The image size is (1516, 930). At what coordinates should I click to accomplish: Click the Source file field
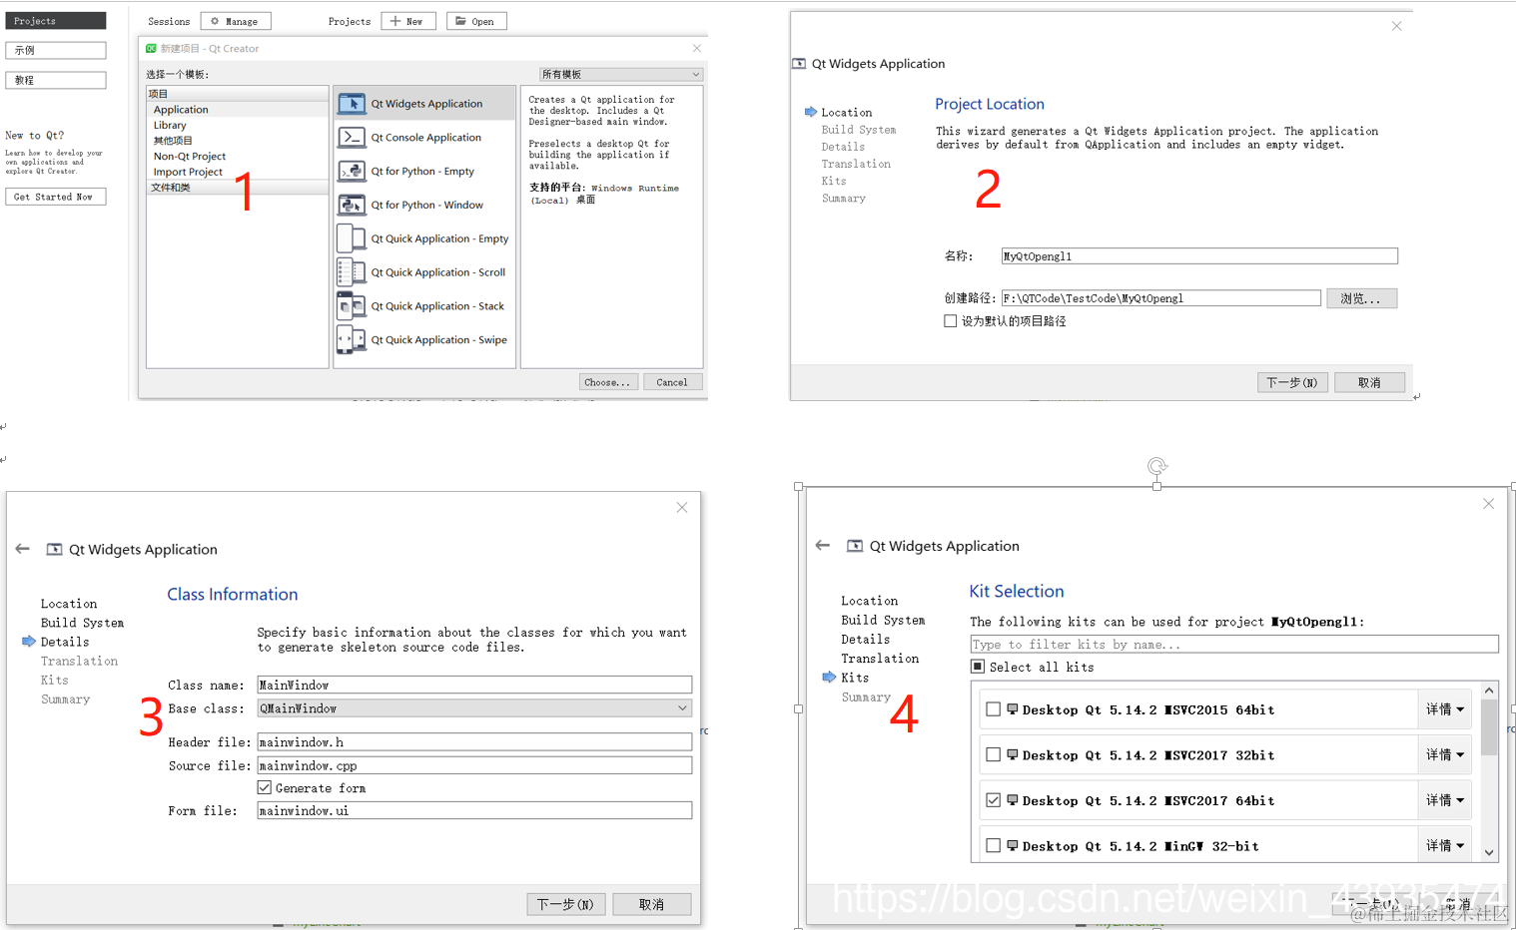coord(474,765)
